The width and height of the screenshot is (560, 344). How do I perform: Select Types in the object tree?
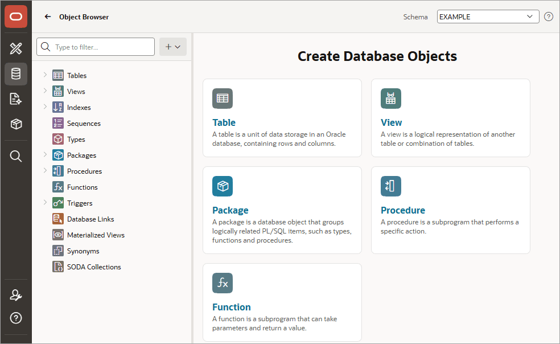tap(76, 140)
